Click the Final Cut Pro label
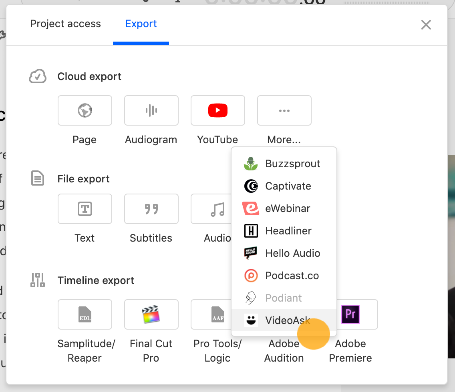The image size is (455, 392). [151, 351]
